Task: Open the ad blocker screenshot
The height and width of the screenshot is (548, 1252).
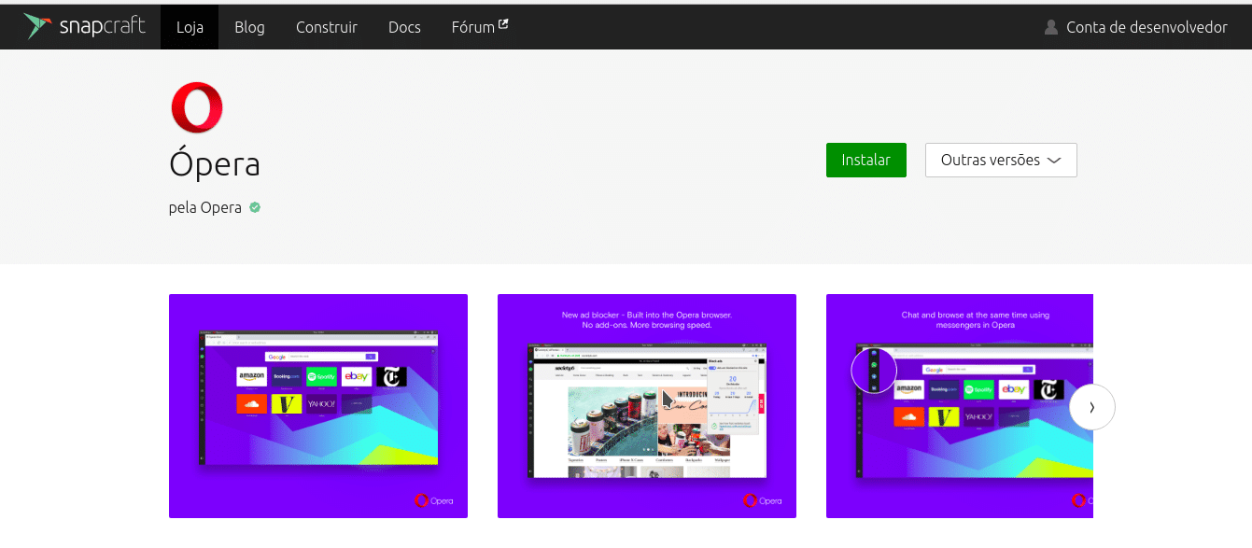Action: [x=647, y=406]
